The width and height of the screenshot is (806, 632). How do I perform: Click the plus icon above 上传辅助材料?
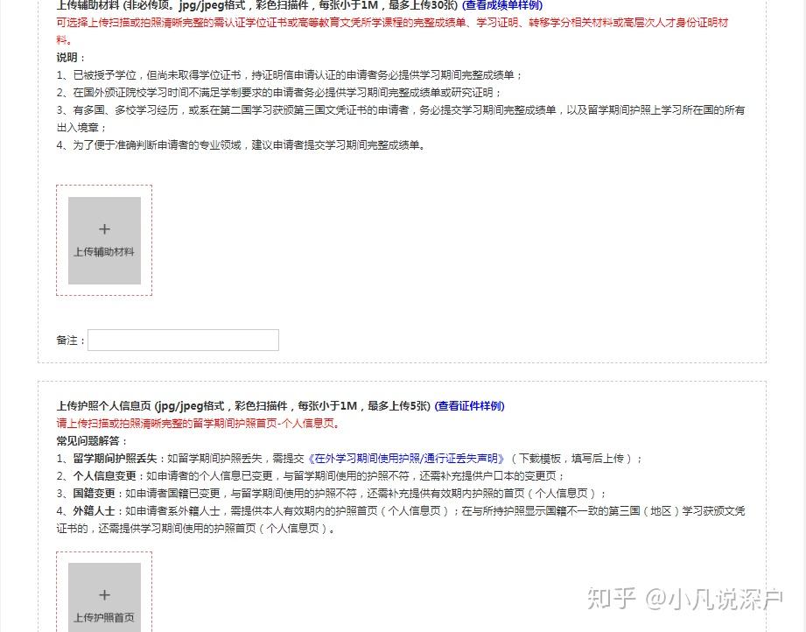pyautogui.click(x=104, y=228)
